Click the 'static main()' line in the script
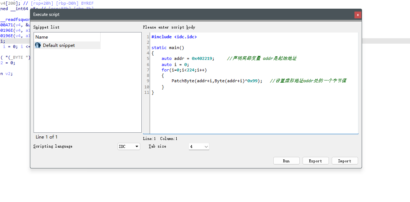Image resolution: width=410 pixels, height=202 pixels. coord(168,48)
